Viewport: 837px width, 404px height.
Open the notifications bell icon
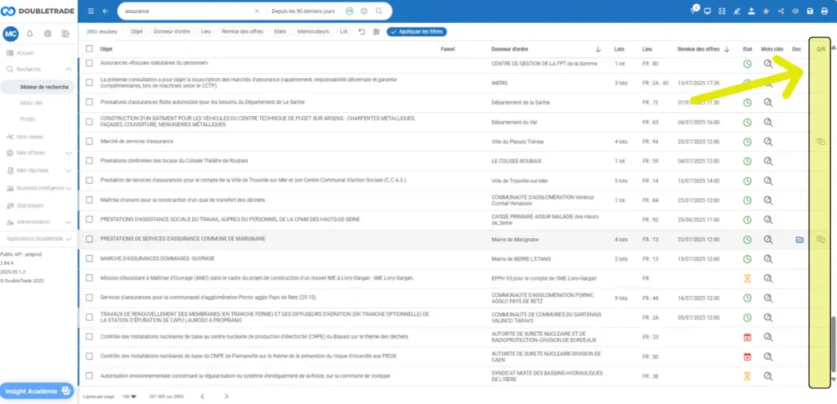click(30, 34)
